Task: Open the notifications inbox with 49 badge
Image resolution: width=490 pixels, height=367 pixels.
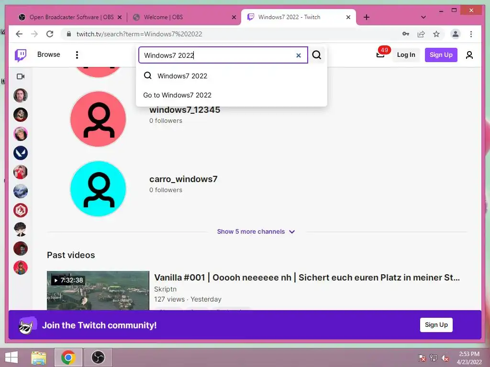Action: click(381, 54)
